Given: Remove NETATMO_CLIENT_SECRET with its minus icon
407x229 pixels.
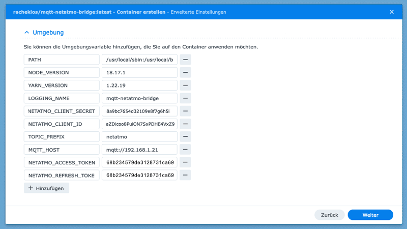Looking at the screenshot, I should (x=185, y=111).
